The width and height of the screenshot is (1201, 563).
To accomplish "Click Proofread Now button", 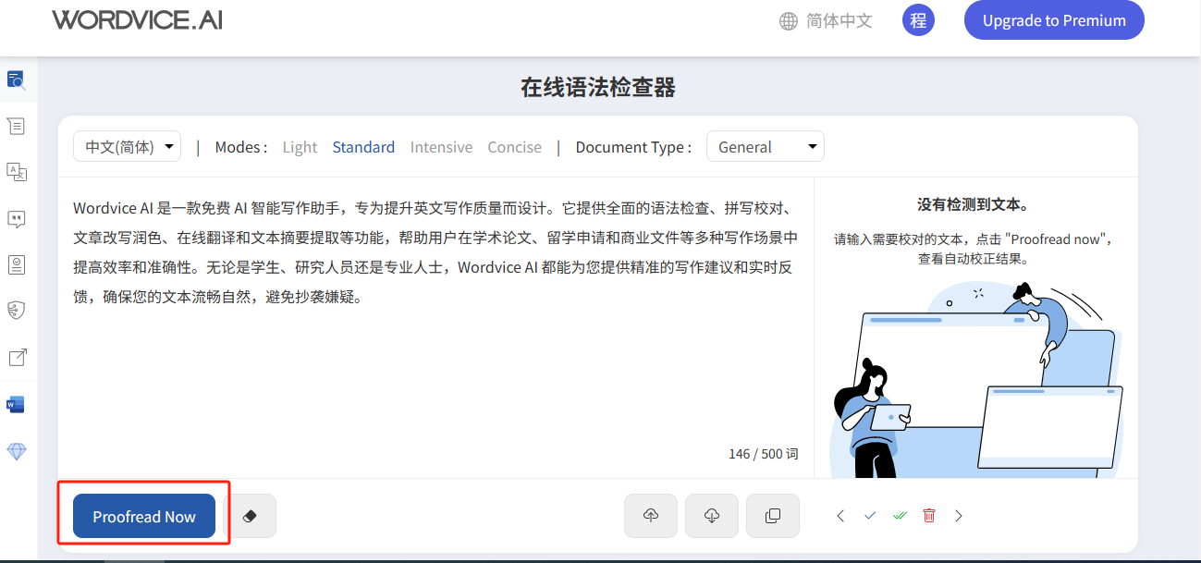I will 144,516.
